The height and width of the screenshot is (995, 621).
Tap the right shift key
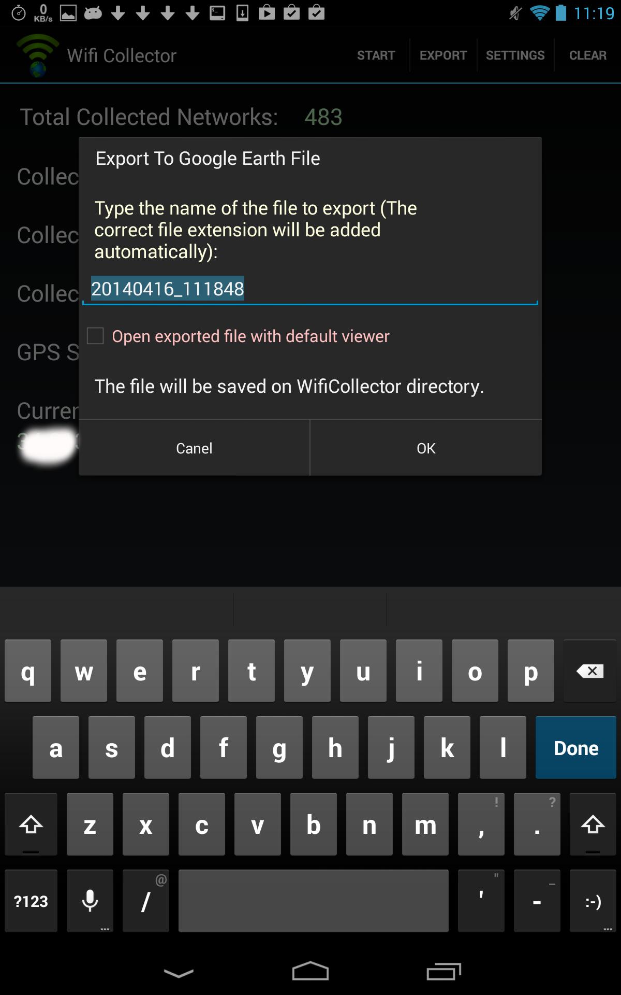point(593,825)
